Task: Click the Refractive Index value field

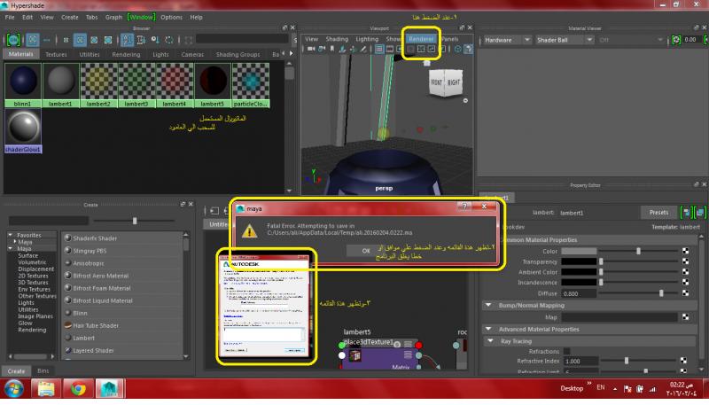Action: (x=580, y=362)
